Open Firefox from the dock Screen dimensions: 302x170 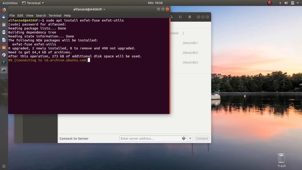point(4,9)
